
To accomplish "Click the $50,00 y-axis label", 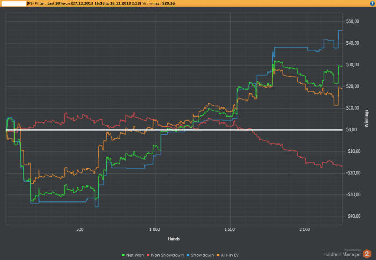I will [x=352, y=21].
